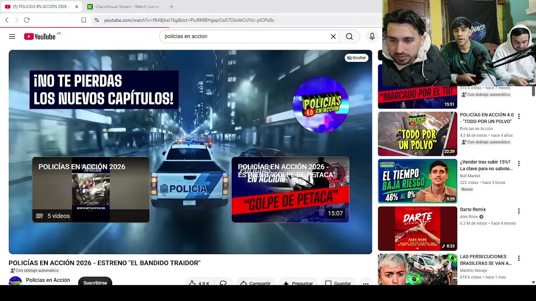Viewport: 536px width, 301px height.
Task: Open the "POLICÍAS EN ACCIÓN 2026" 5-video playlist card
Action: (x=91, y=190)
